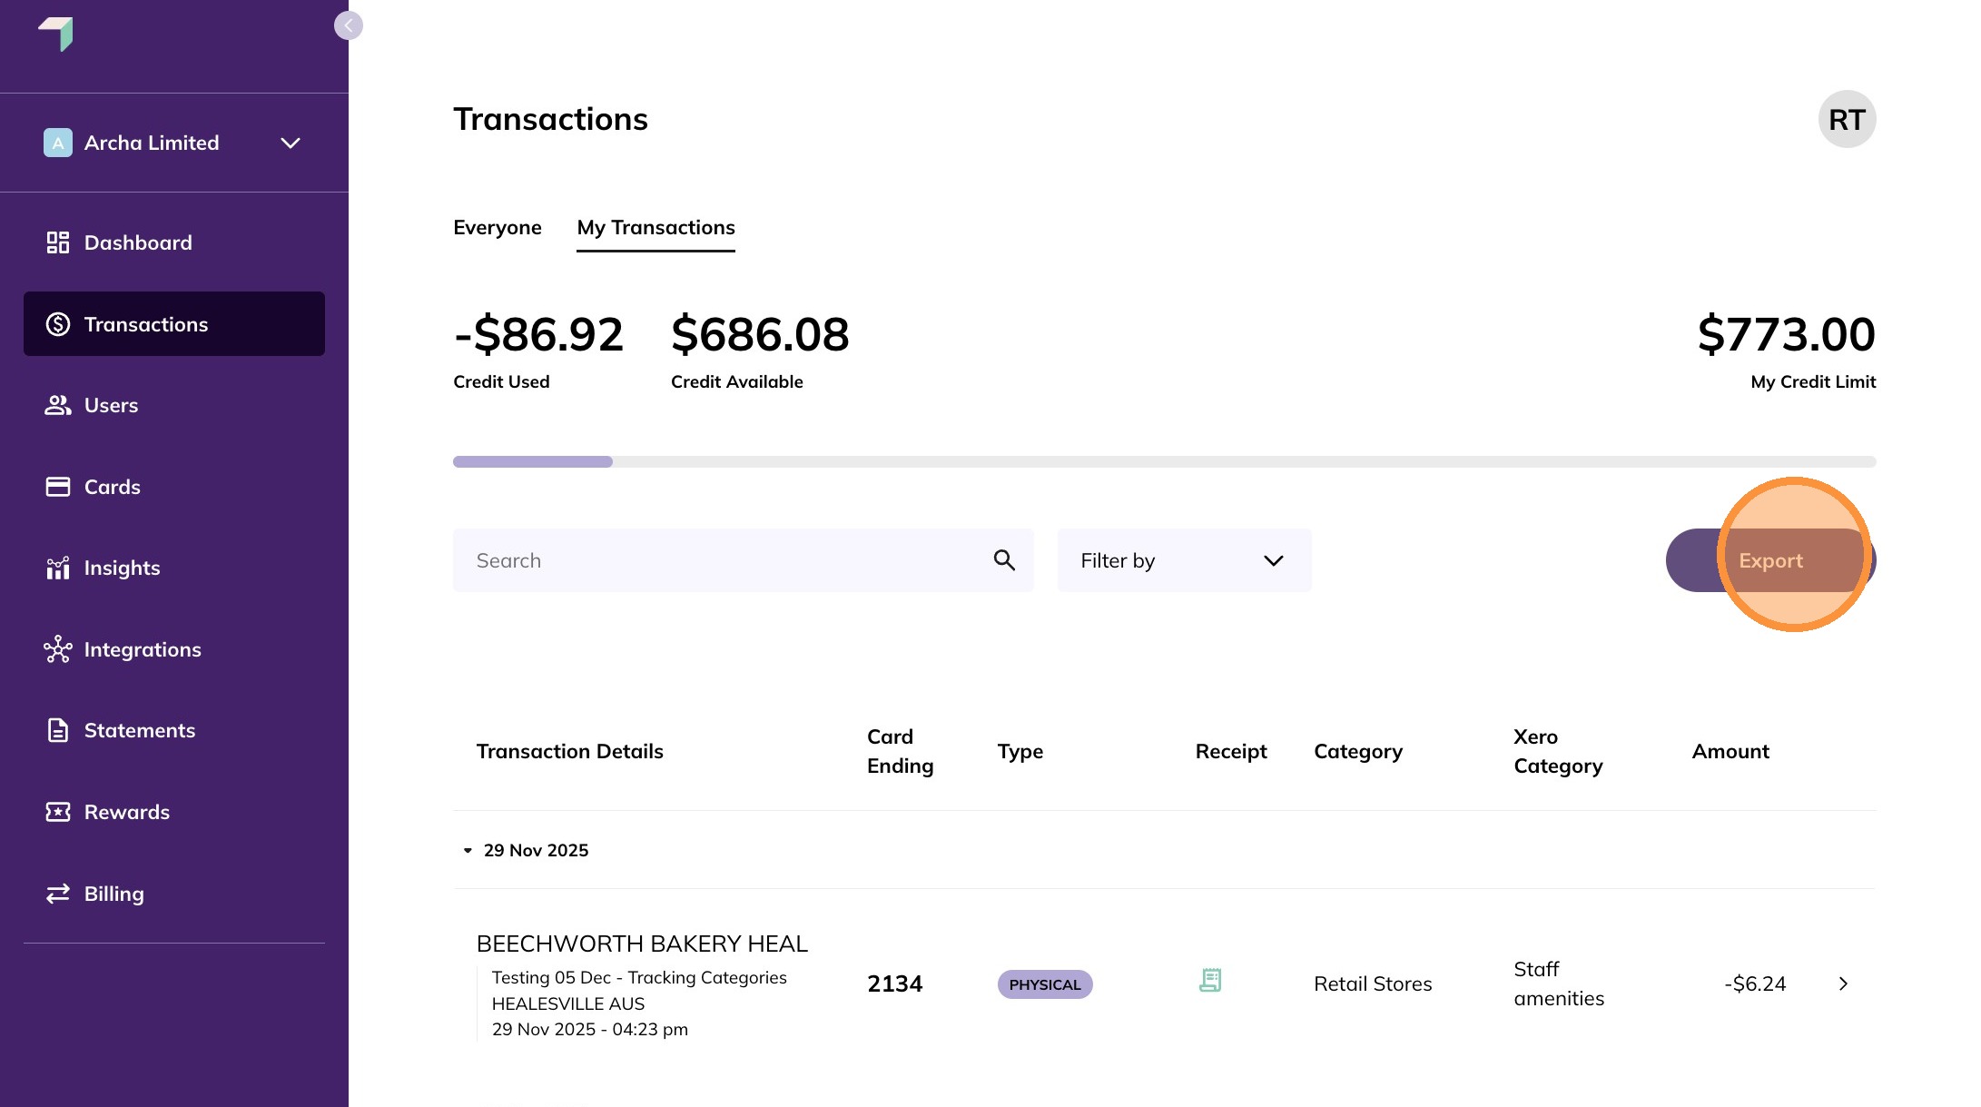1981x1107 pixels.
Task: Navigate to Integrations
Action: coord(143,649)
